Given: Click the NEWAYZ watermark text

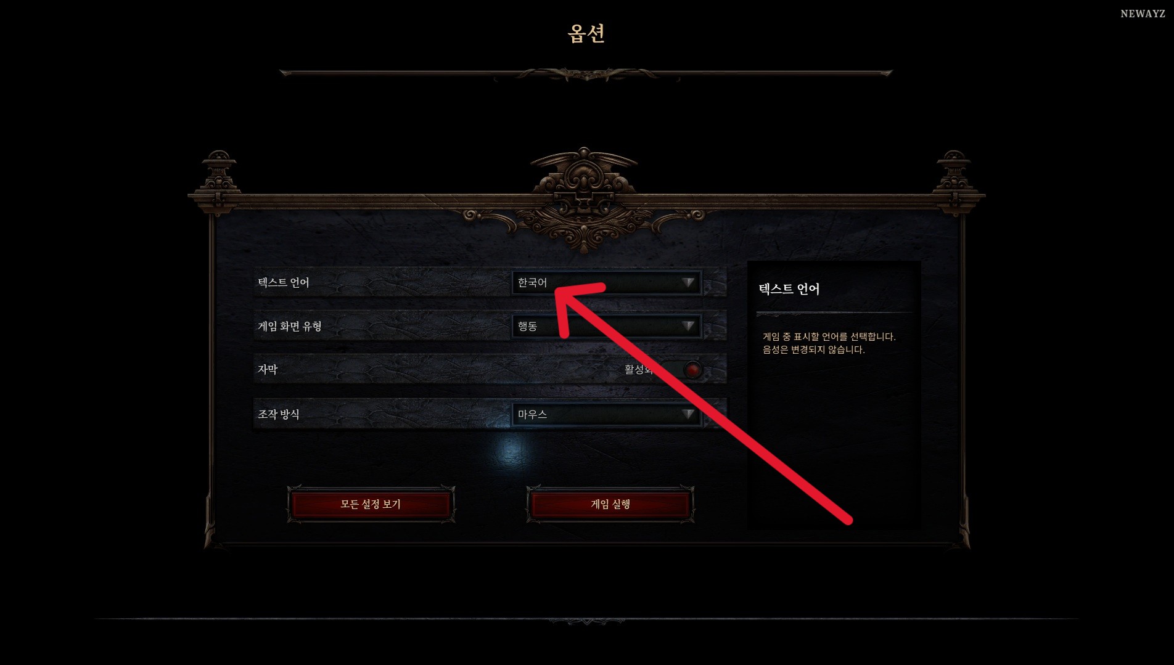Looking at the screenshot, I should 1143,14.
